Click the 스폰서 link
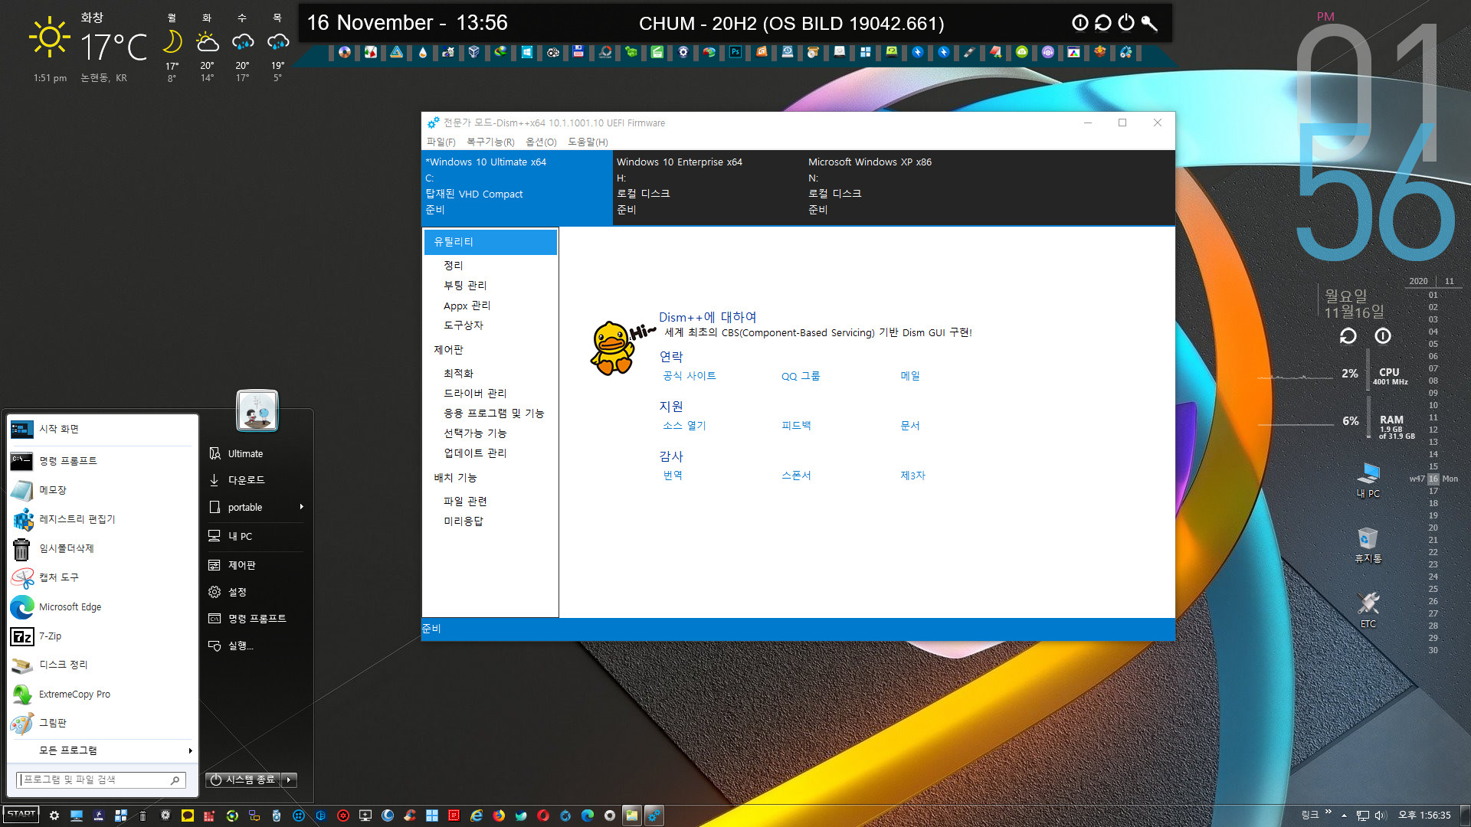 coord(796,476)
